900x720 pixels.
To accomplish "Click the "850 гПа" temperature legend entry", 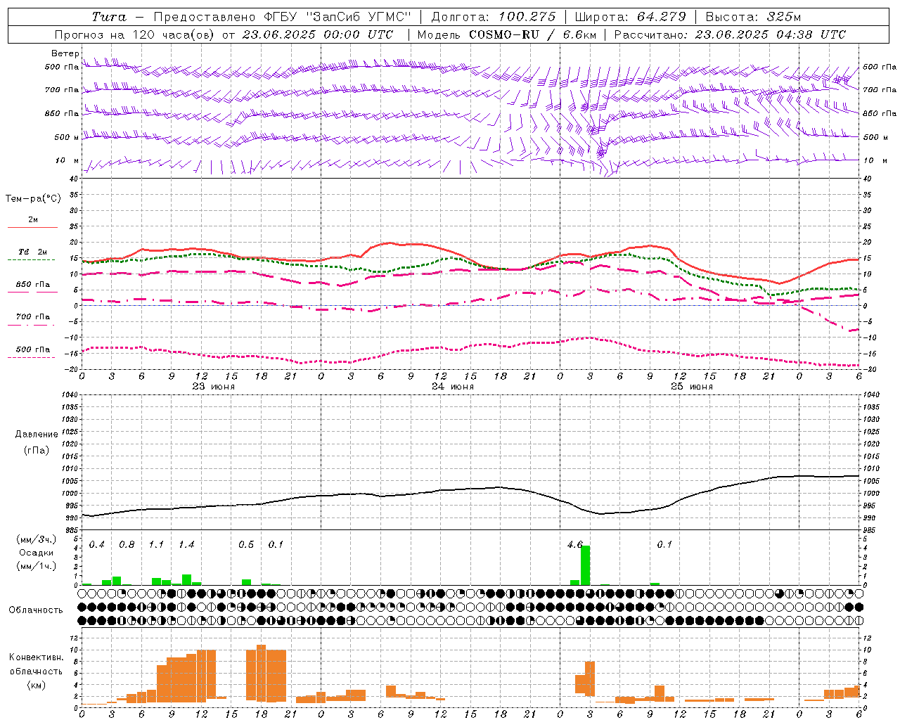I will tap(33, 285).
